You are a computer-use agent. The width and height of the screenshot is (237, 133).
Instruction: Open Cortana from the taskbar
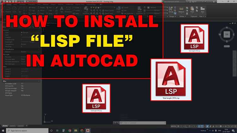coord(52,130)
